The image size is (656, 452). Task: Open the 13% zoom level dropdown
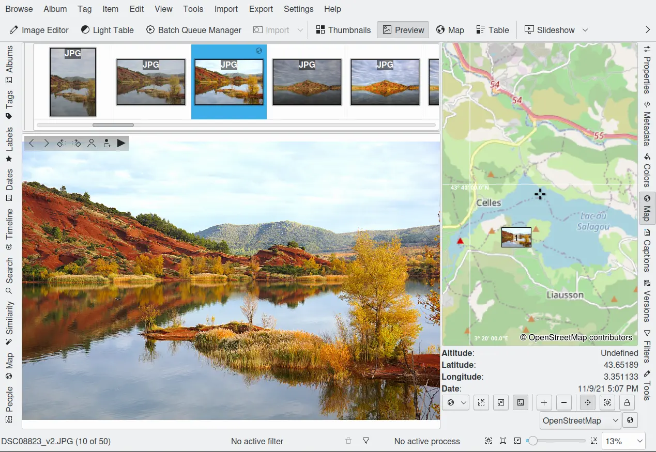(x=624, y=441)
